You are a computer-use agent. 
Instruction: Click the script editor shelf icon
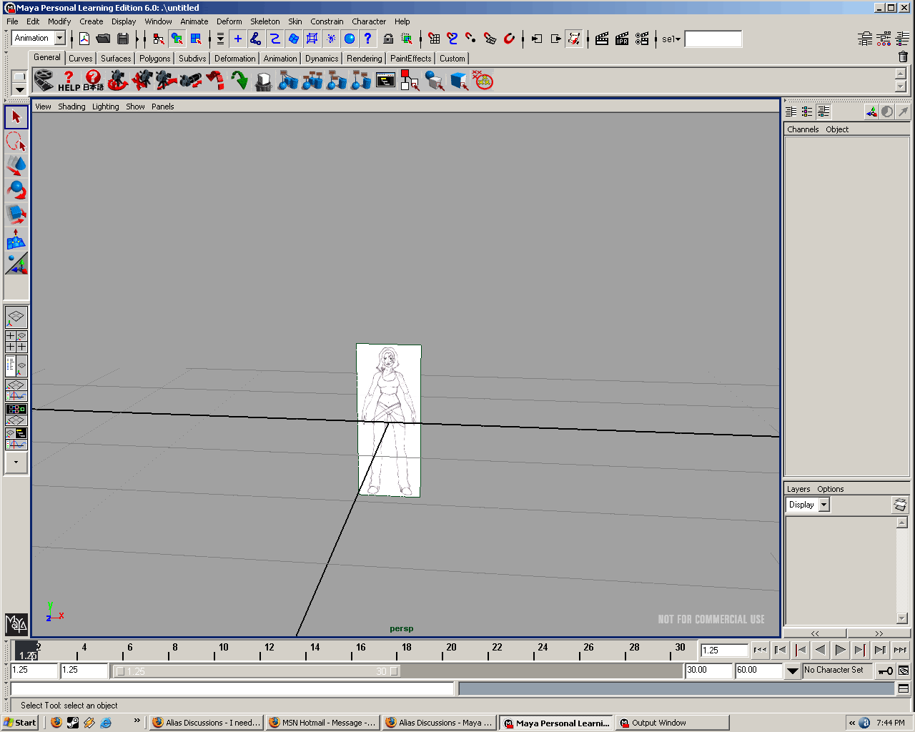(385, 80)
